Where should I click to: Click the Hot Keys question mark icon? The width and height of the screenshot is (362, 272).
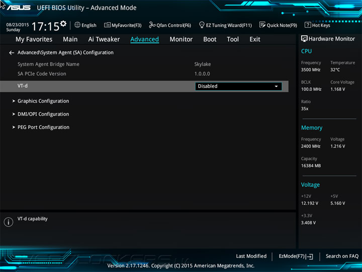pos(308,25)
